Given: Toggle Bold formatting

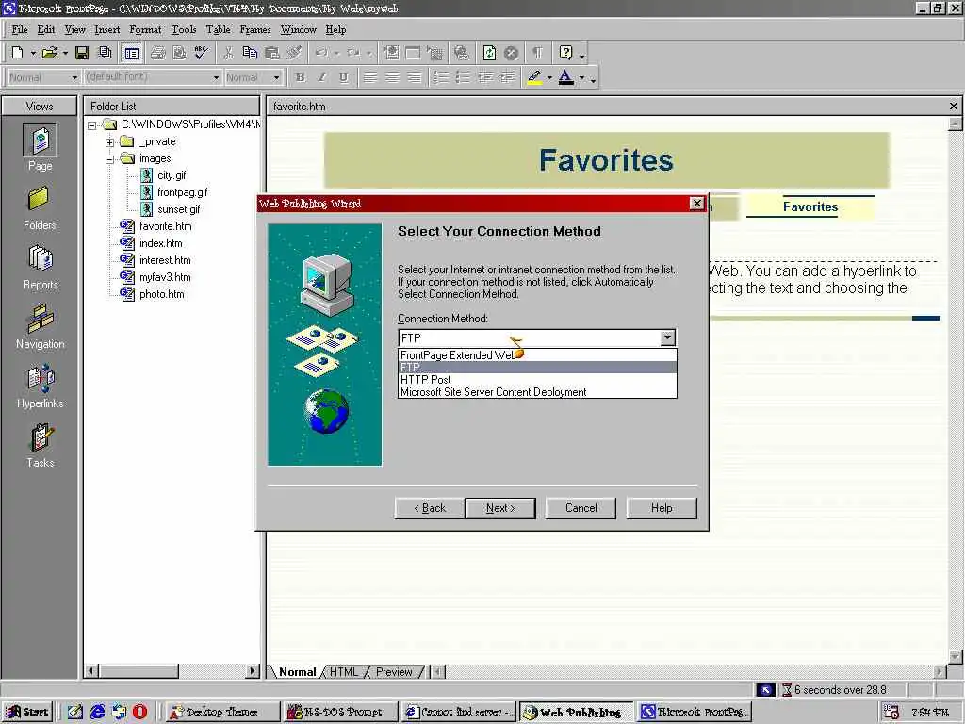Looking at the screenshot, I should pos(300,77).
